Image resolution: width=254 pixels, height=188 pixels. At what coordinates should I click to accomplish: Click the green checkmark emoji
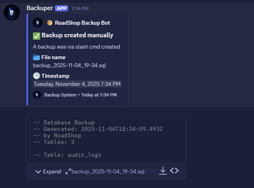click(37, 36)
